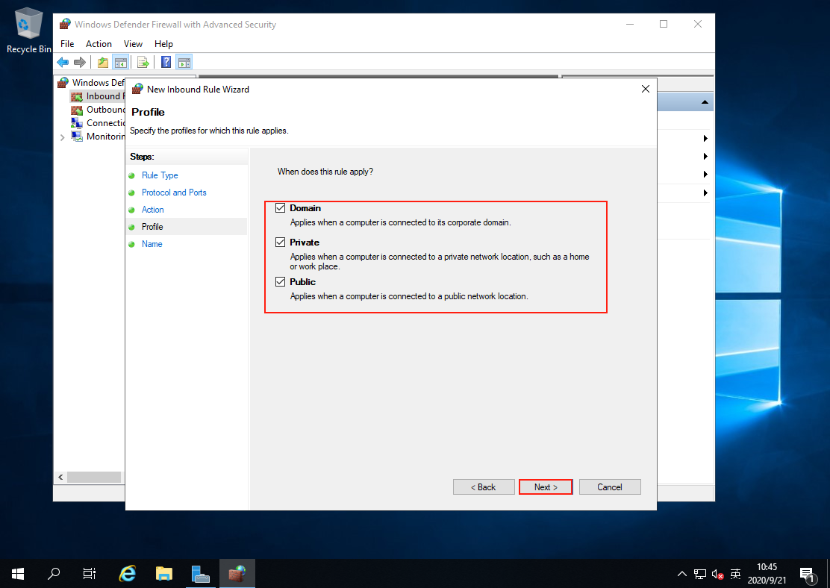Select Outbound Rules tree item
The height and width of the screenshot is (588, 830).
coord(98,110)
